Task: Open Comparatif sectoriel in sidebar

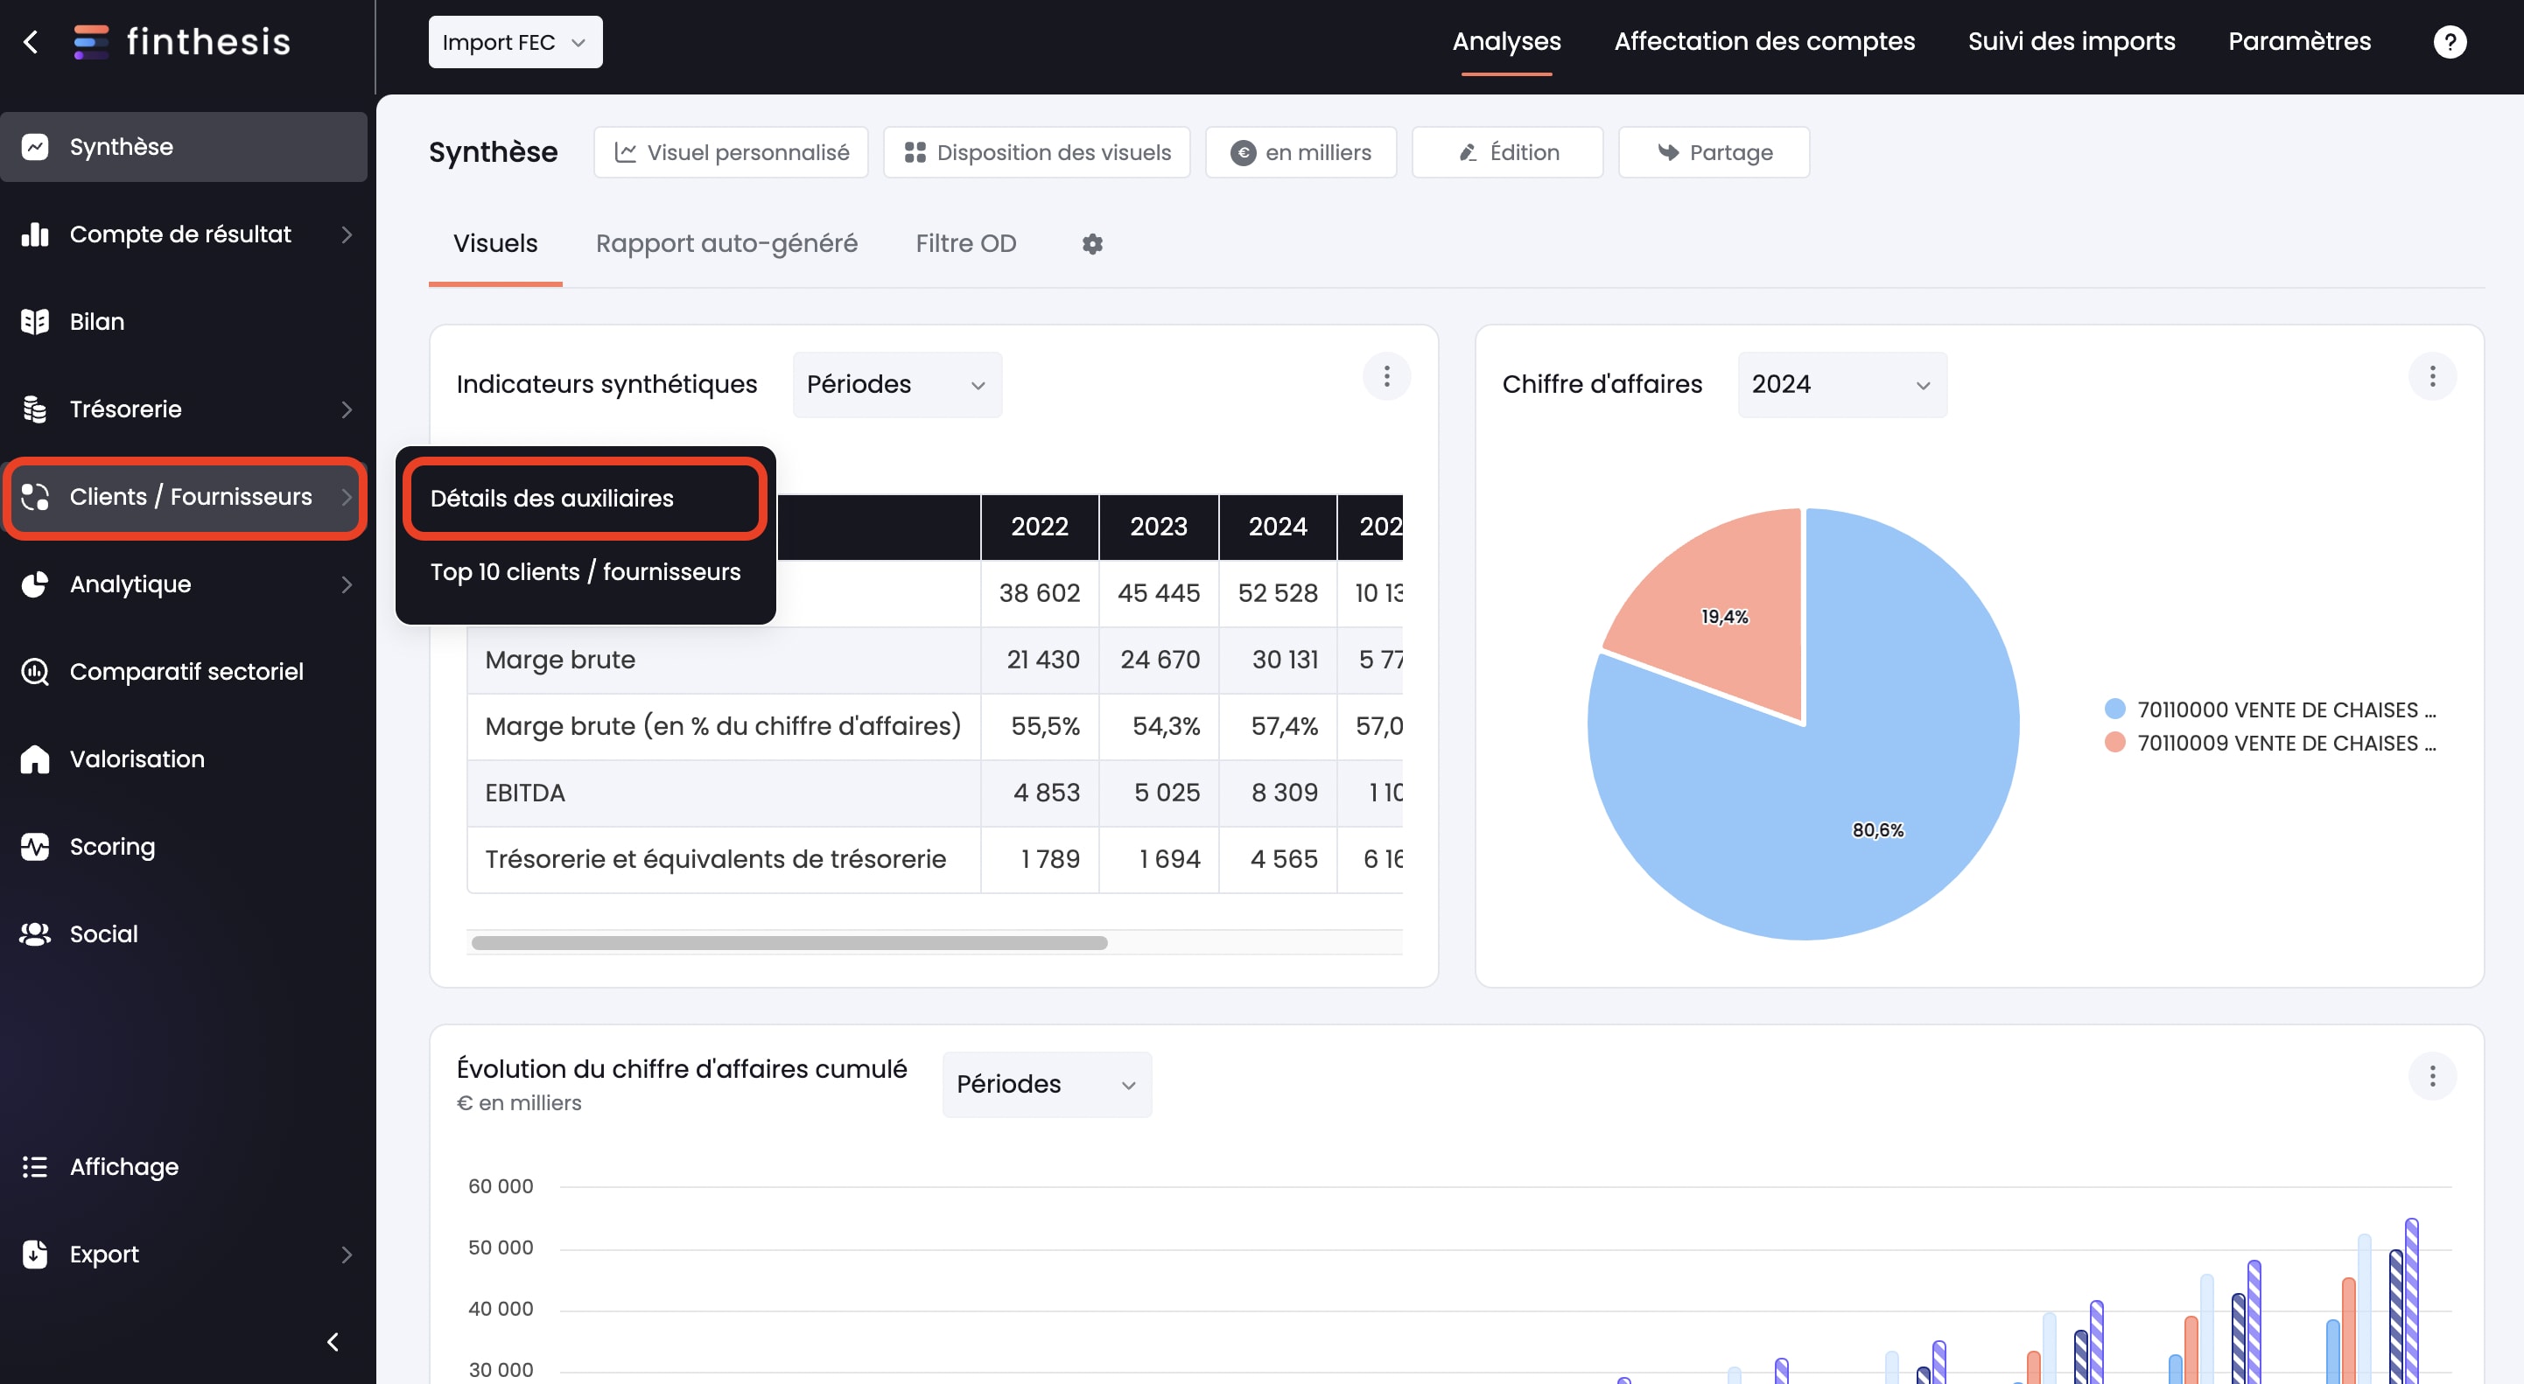Action: coord(184,672)
